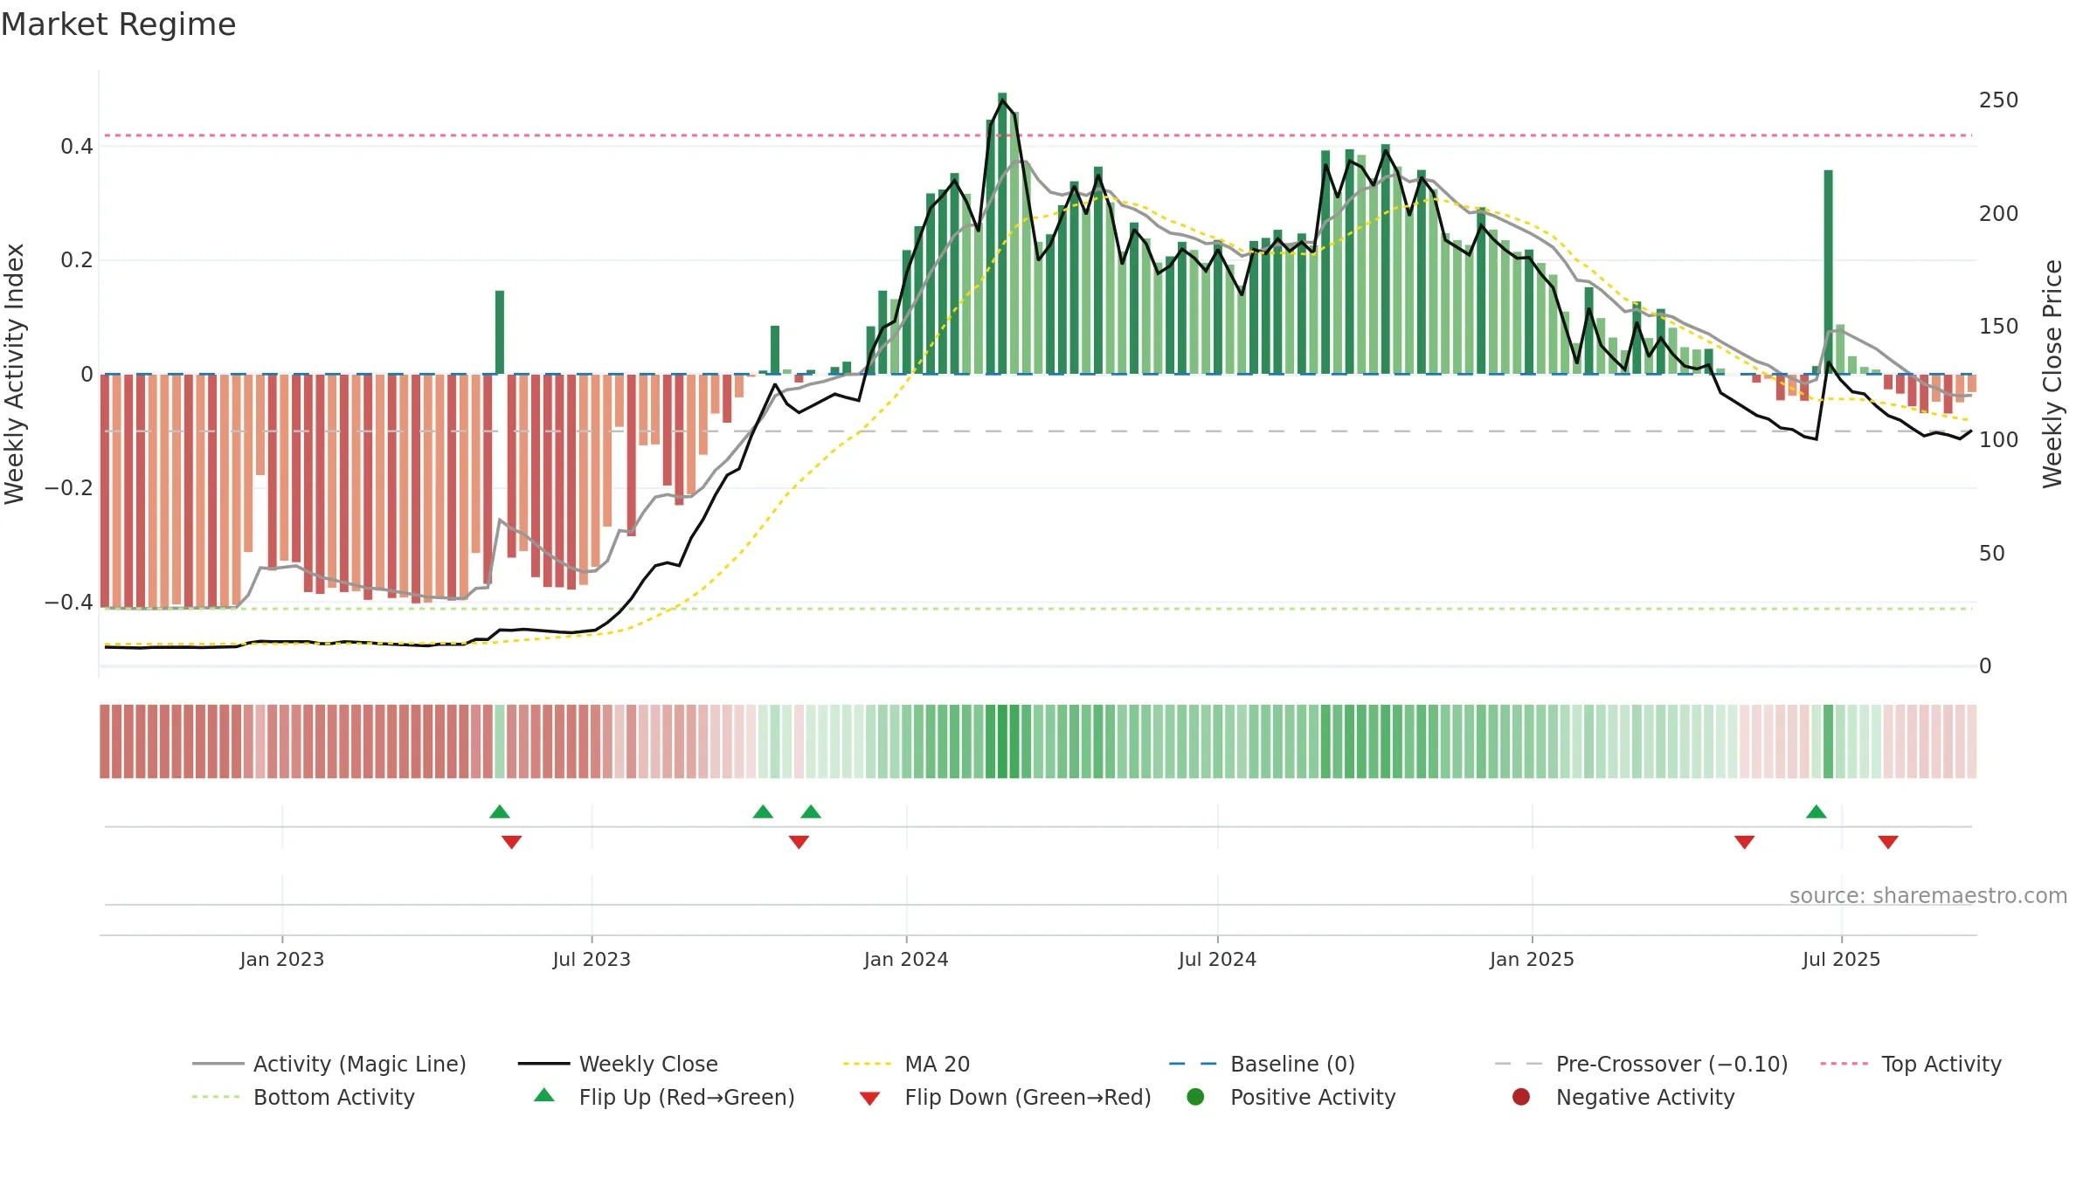
Task: Click the Jan 2023 x-axis label
Action: tap(282, 959)
